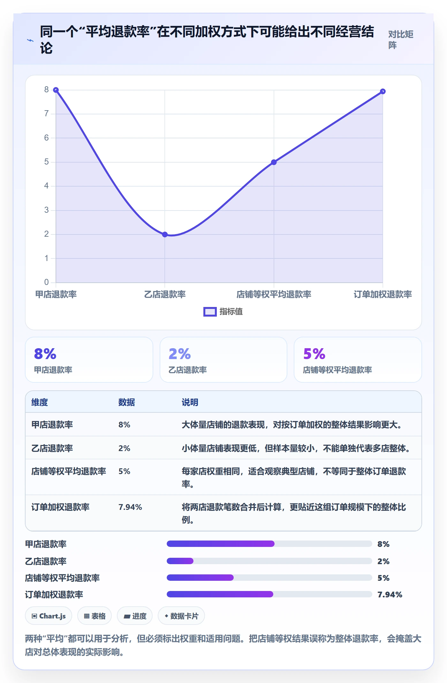Screen dimensions: 447x683
Task: Click the 甲店退款率 progress bar
Action: [x=269, y=544]
